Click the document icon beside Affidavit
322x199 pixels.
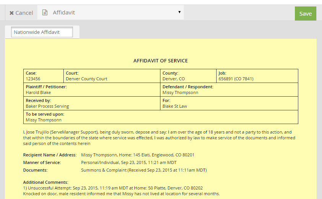(45, 13)
